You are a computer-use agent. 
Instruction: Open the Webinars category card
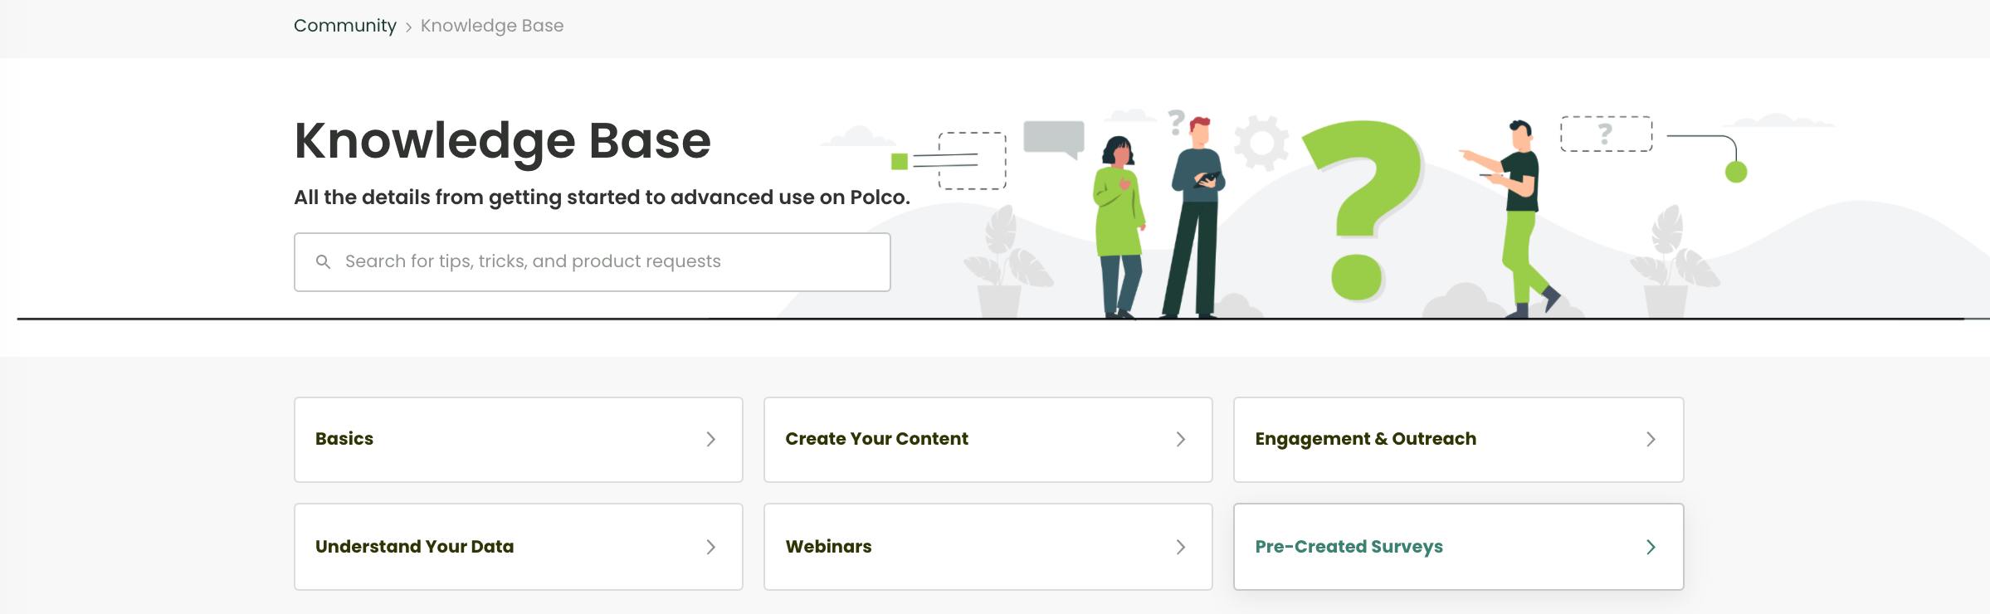(x=988, y=547)
